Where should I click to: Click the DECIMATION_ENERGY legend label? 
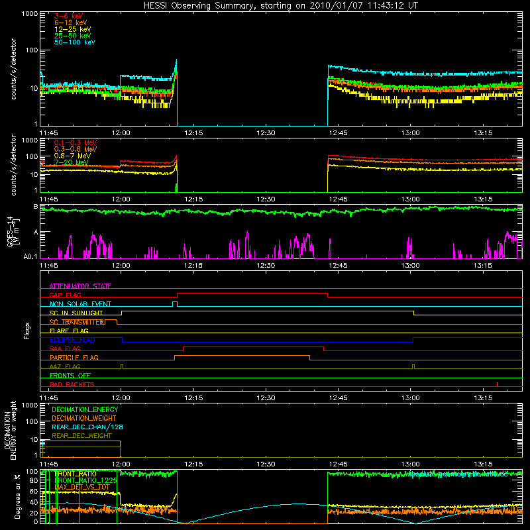coord(85,409)
